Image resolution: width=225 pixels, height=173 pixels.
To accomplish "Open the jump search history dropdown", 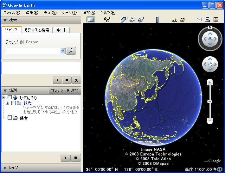I will (63, 51).
